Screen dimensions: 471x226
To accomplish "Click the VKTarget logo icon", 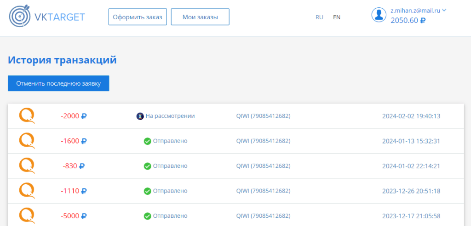I will coord(19,17).
